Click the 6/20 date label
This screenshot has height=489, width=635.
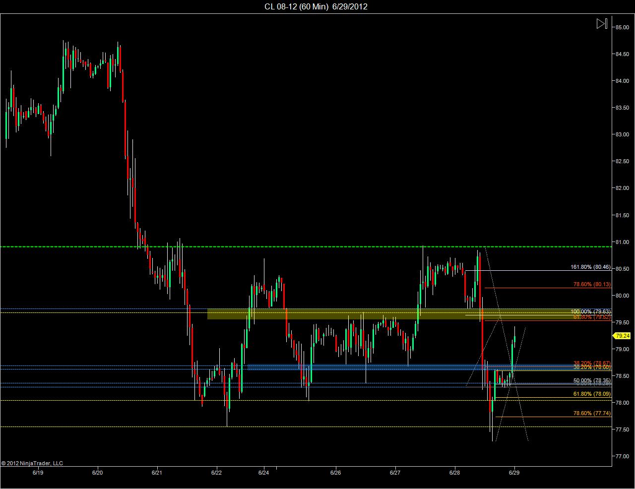tap(97, 473)
